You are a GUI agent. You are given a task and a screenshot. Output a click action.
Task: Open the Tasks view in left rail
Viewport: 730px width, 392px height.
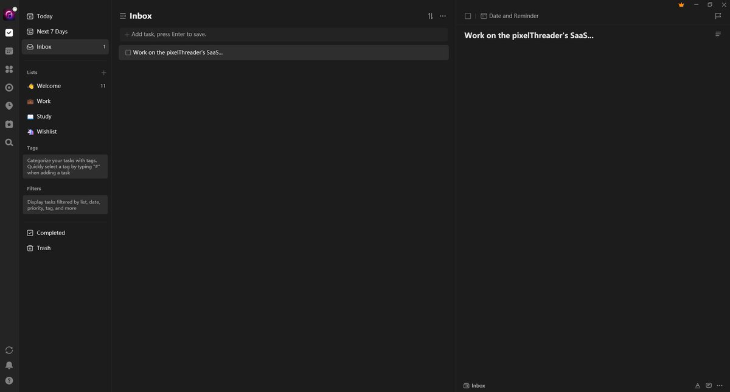(x=9, y=33)
